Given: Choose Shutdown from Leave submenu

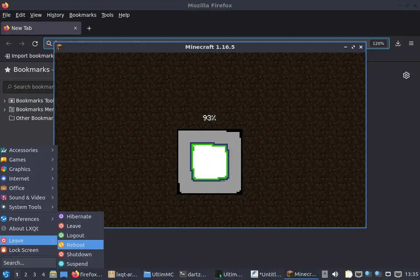Looking at the screenshot, I should click(x=81, y=254).
